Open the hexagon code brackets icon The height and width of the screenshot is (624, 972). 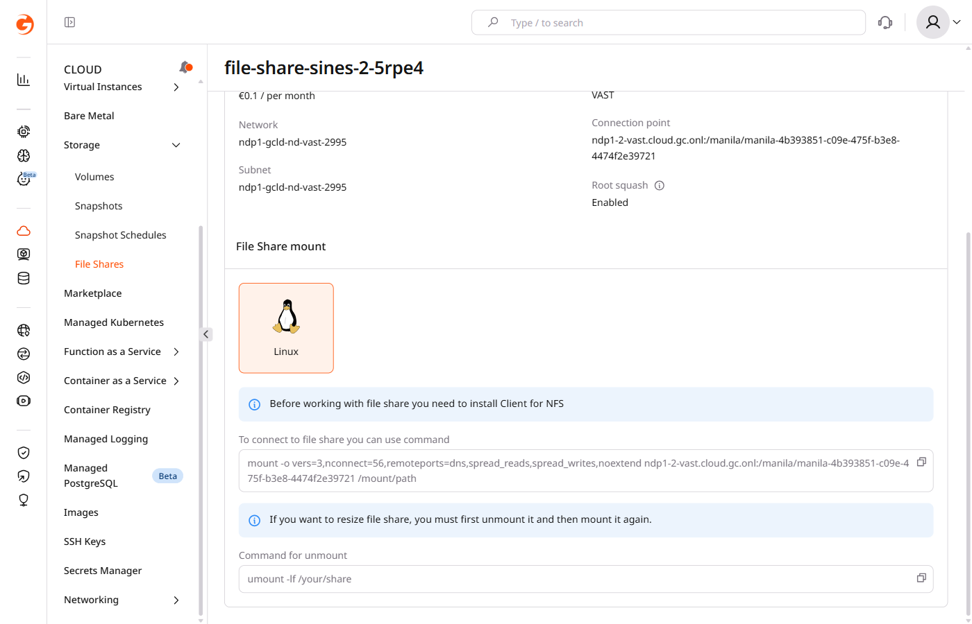click(24, 377)
